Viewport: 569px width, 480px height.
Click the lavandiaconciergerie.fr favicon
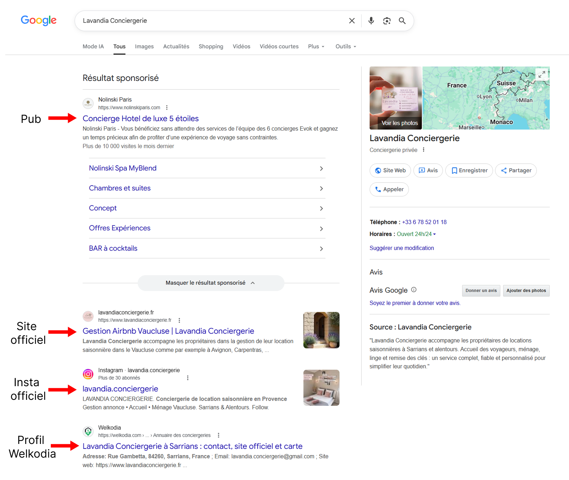88,316
